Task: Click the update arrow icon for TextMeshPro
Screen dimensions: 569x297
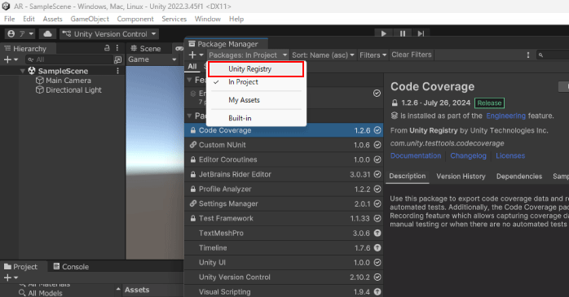Action: pos(377,234)
